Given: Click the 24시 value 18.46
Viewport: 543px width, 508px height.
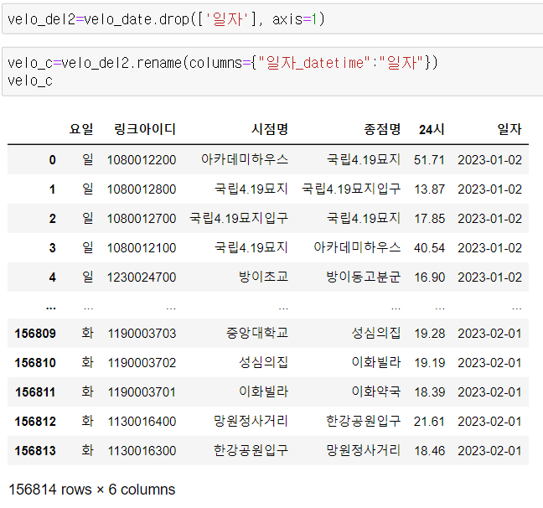Looking at the screenshot, I should click(429, 451).
